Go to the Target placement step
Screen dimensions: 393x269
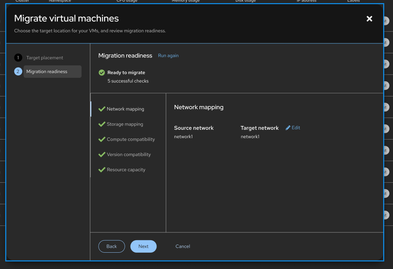tap(45, 58)
